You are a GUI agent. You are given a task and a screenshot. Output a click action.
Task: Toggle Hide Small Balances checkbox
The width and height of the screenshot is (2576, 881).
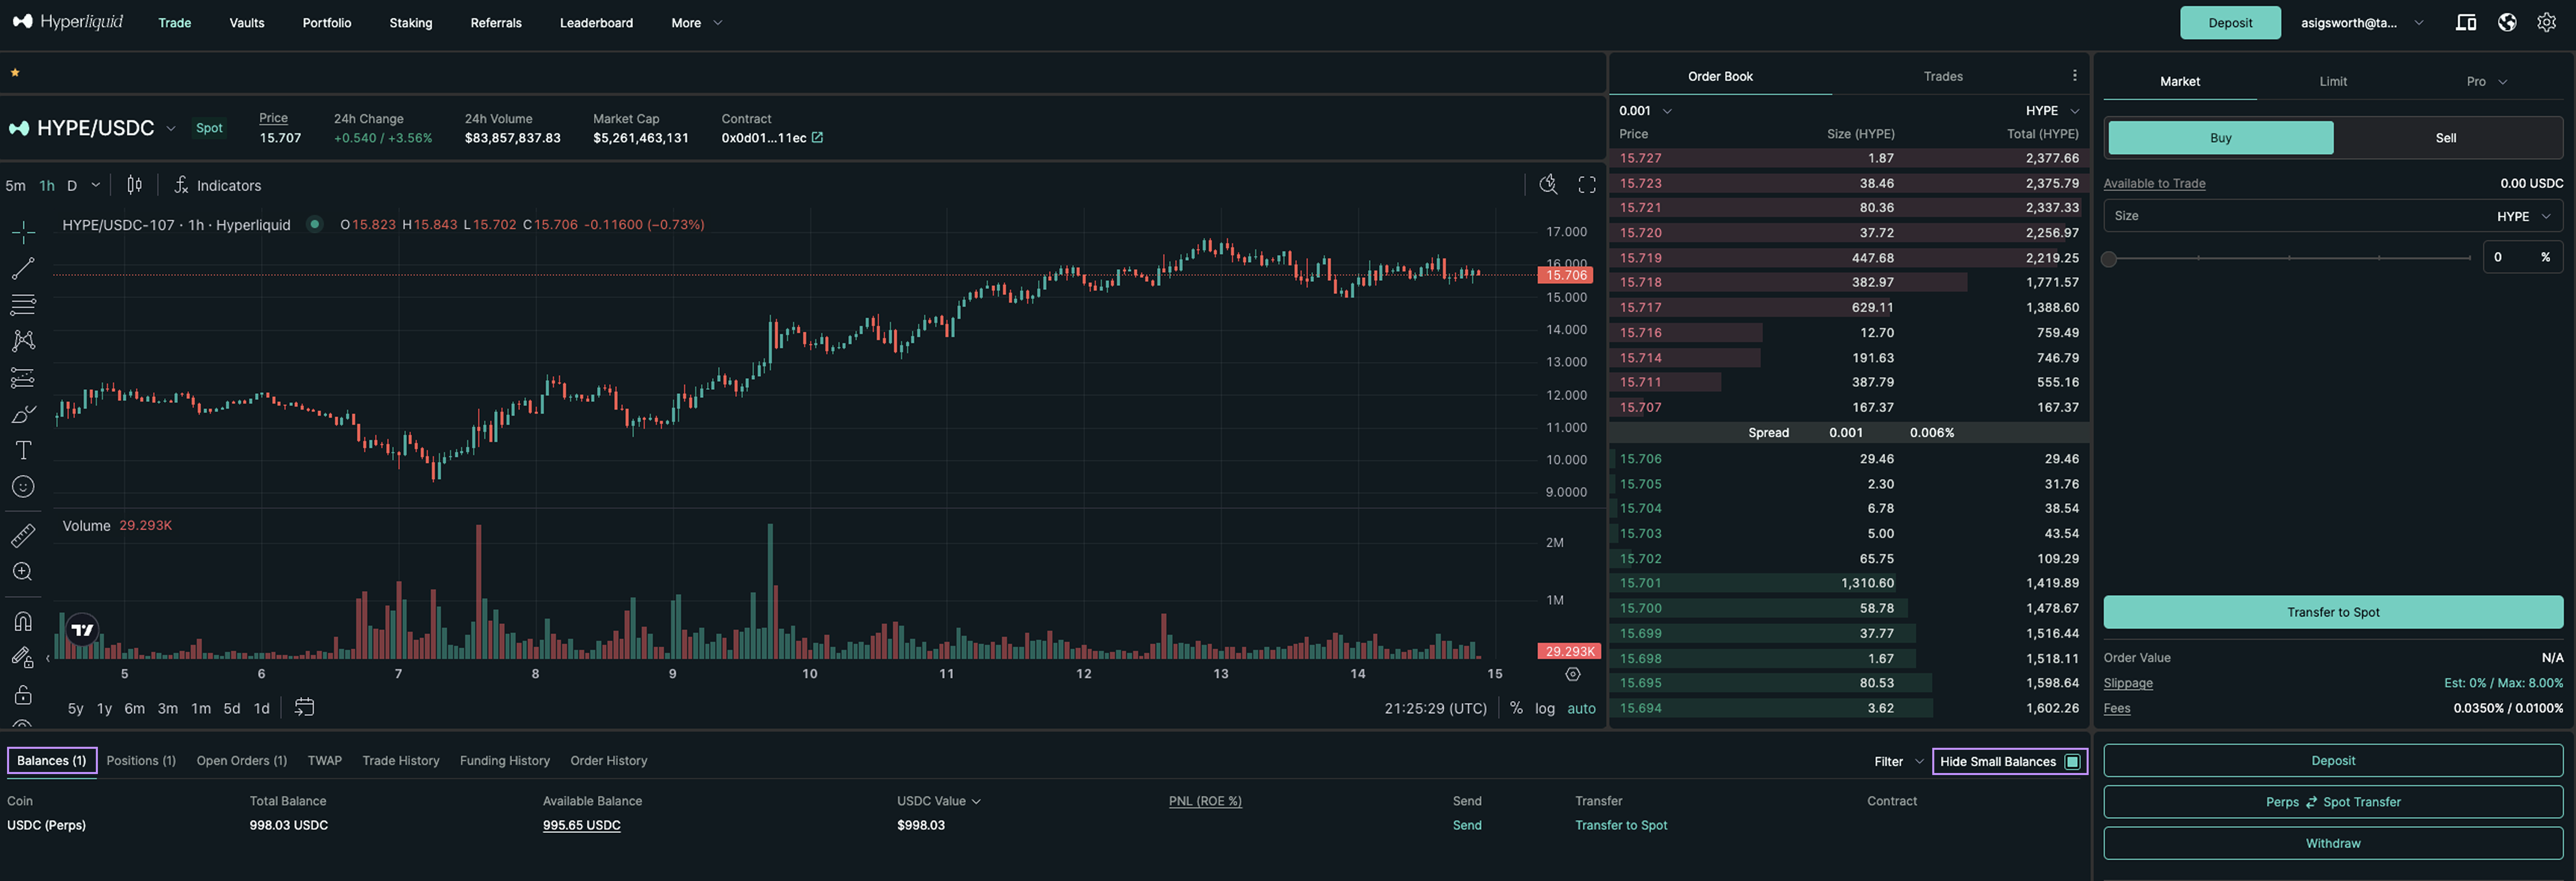tap(2072, 762)
